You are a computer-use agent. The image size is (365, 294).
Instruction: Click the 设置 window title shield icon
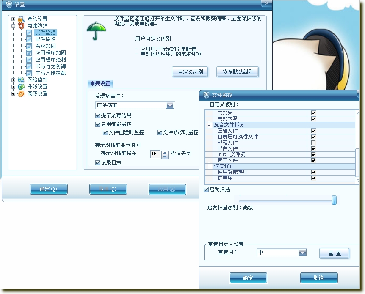click(x=9, y=4)
